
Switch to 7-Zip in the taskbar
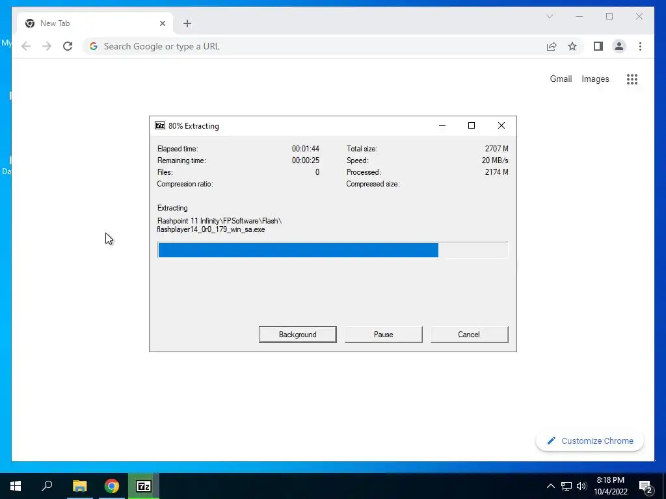[x=144, y=486]
